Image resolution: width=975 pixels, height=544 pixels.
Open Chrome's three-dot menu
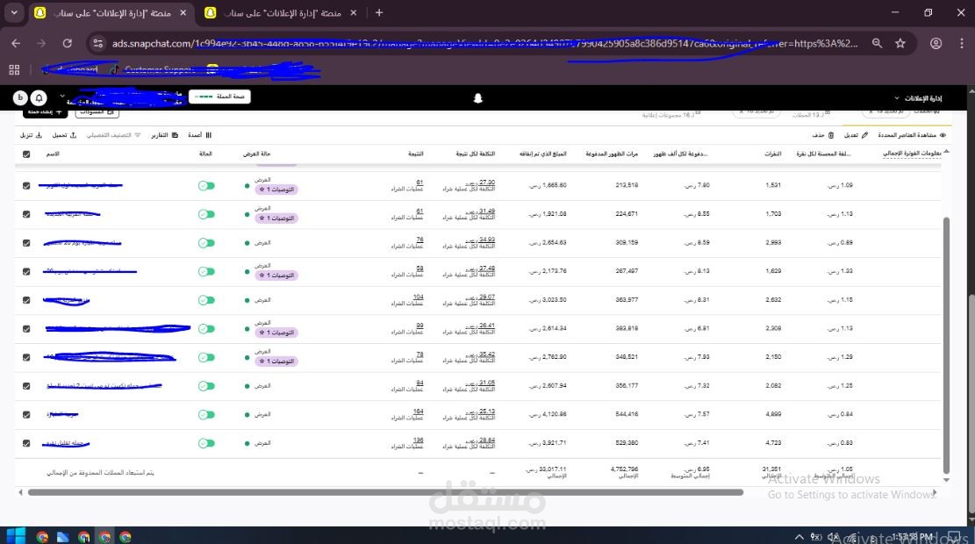coord(961,44)
